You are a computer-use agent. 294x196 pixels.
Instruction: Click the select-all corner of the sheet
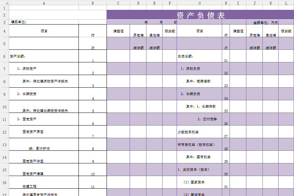tap(4, 3)
